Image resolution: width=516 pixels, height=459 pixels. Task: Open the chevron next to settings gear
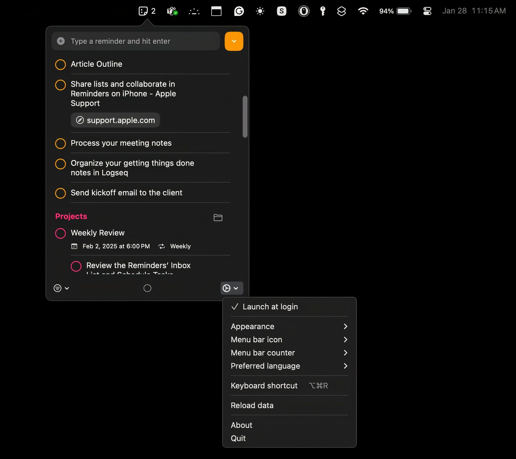pyautogui.click(x=236, y=288)
